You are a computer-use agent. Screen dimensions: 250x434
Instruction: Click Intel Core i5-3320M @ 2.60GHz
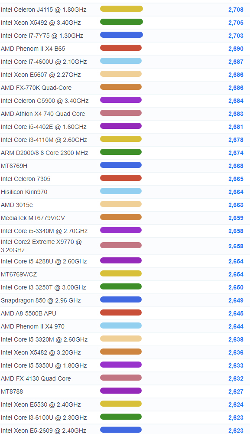click(44, 339)
